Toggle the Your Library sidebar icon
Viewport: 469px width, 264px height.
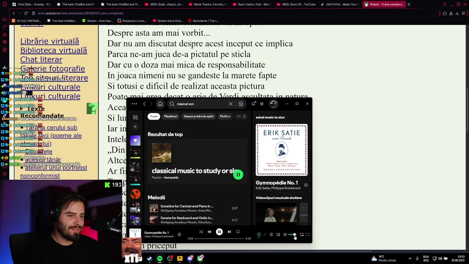pos(135,117)
